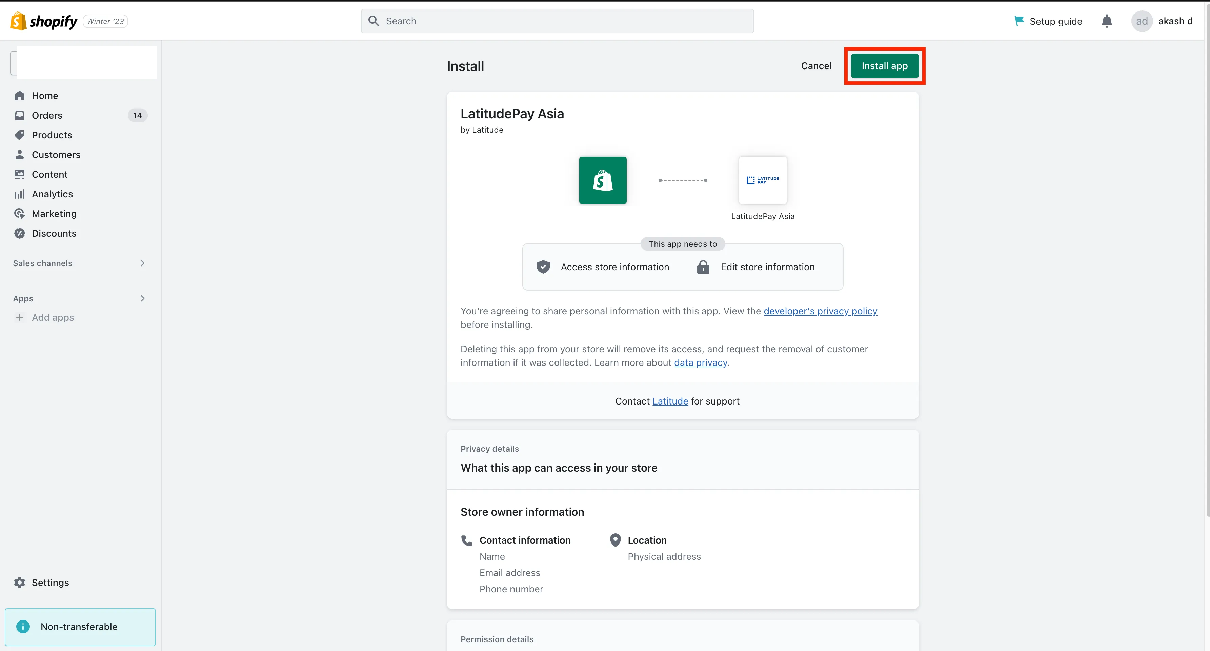Click the Content icon in sidebar
Screen dimensions: 1210x651
pos(20,174)
